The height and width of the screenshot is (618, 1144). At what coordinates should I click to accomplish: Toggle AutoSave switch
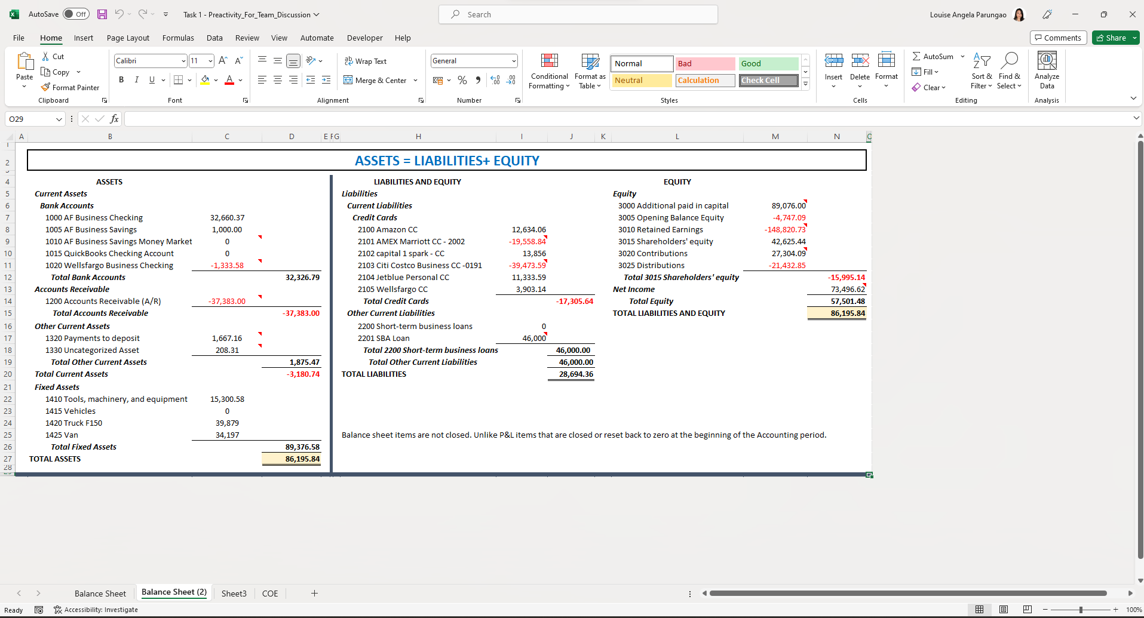76,14
